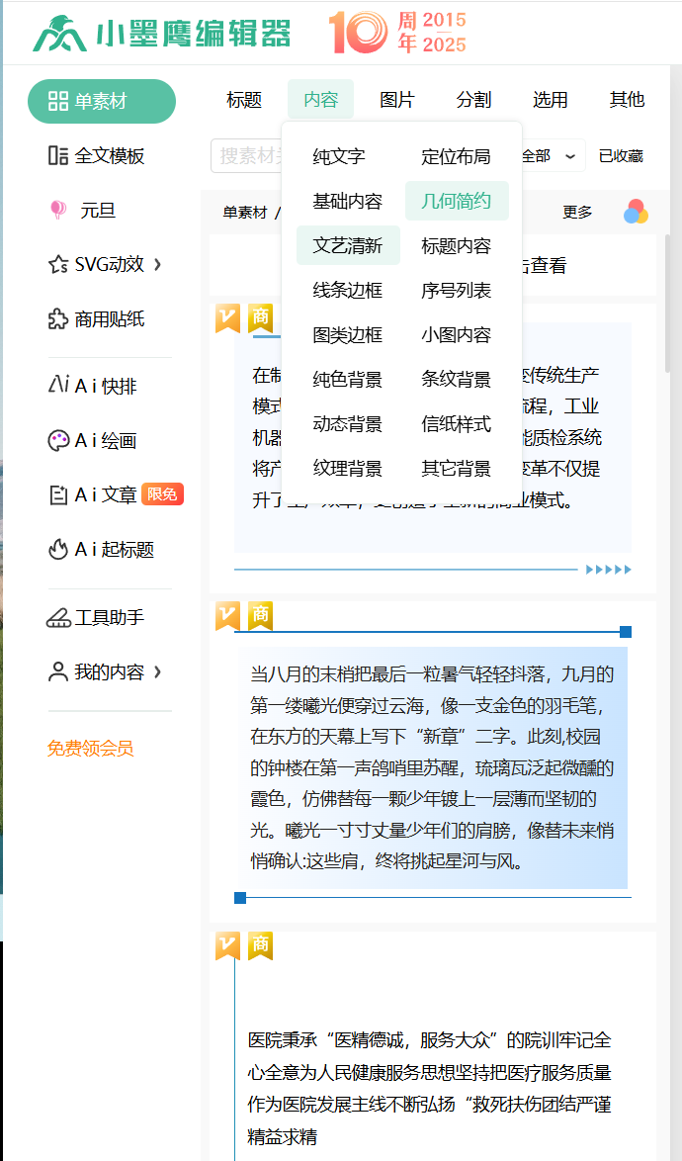Click the Ai起标题 flame icon

[x=58, y=549]
